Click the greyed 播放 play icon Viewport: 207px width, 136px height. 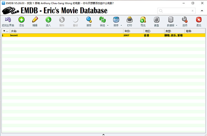point(75,20)
